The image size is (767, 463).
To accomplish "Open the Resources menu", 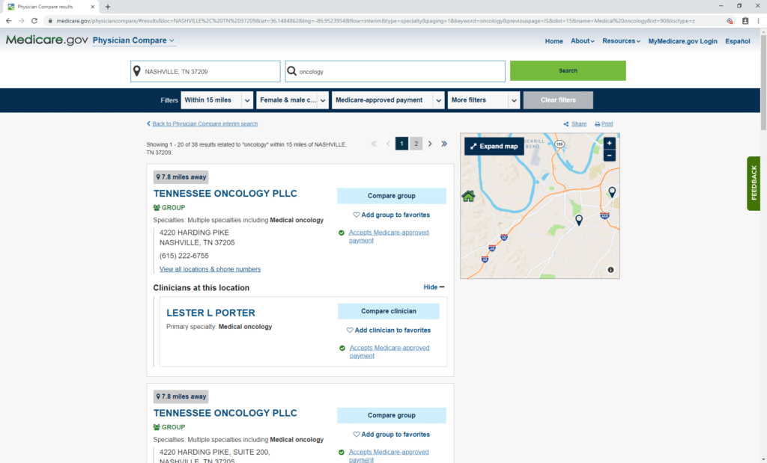I will click(x=621, y=41).
